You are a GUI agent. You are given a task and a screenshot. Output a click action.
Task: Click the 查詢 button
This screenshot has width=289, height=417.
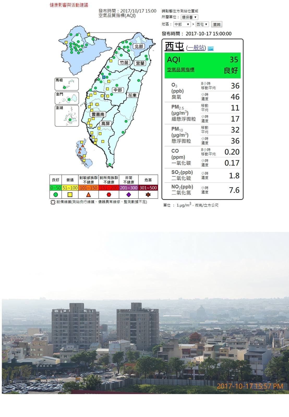(x=217, y=24)
